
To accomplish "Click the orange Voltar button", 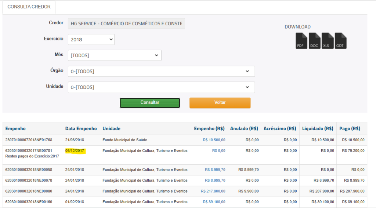I will 220,103.
